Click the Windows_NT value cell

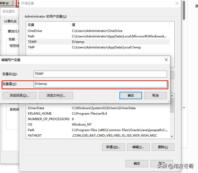[x=82, y=125]
